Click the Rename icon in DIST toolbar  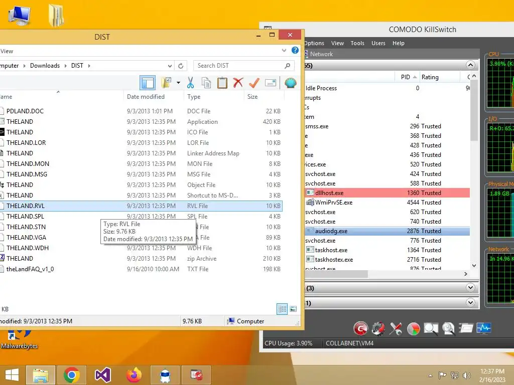click(271, 83)
